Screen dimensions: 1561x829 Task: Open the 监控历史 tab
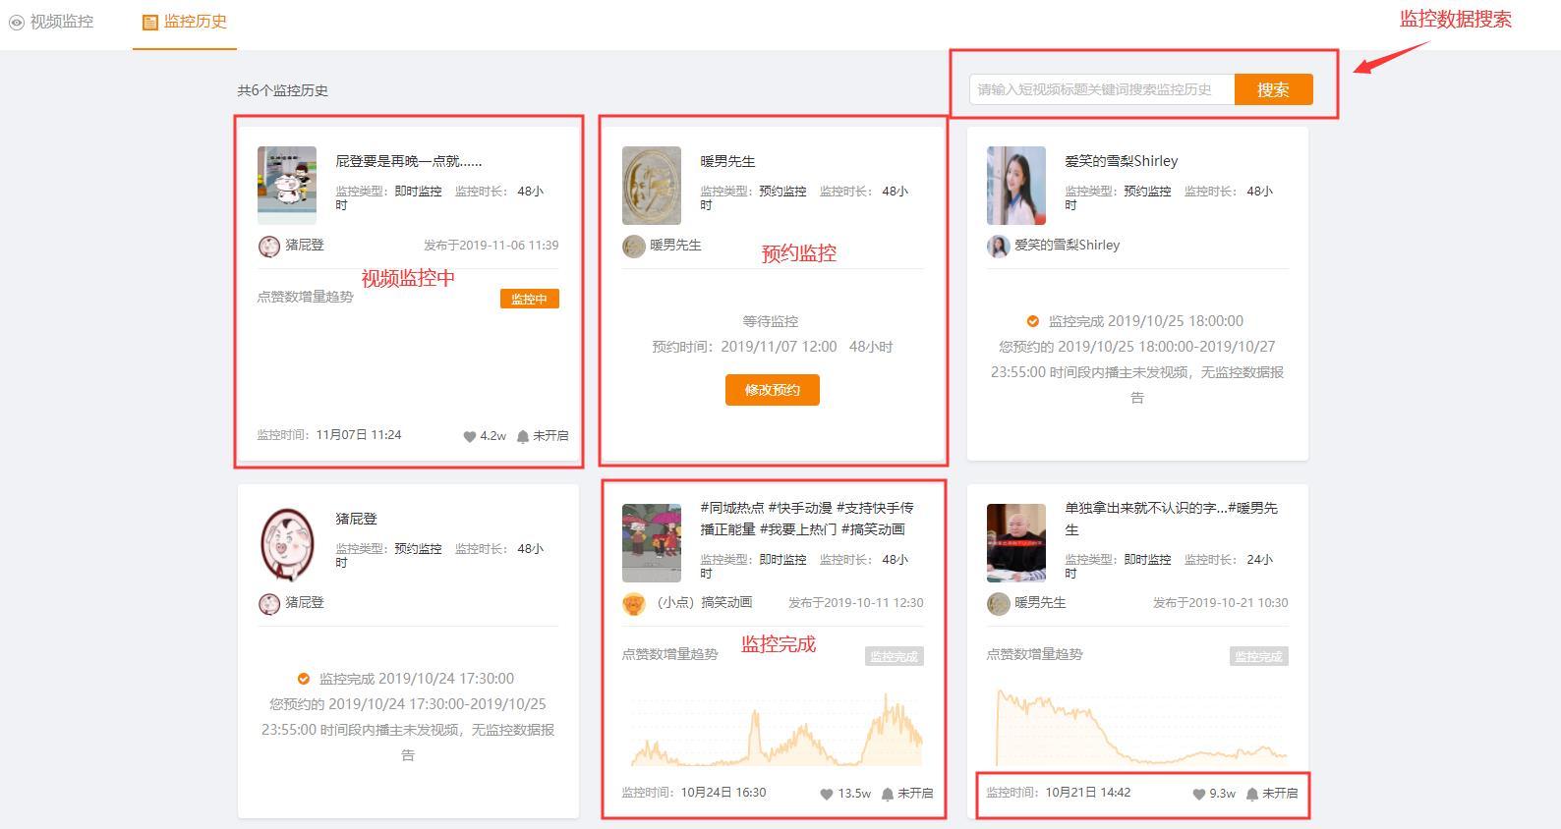click(185, 21)
